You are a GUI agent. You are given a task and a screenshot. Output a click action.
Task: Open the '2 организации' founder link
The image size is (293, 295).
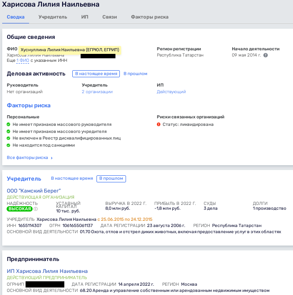97,92
